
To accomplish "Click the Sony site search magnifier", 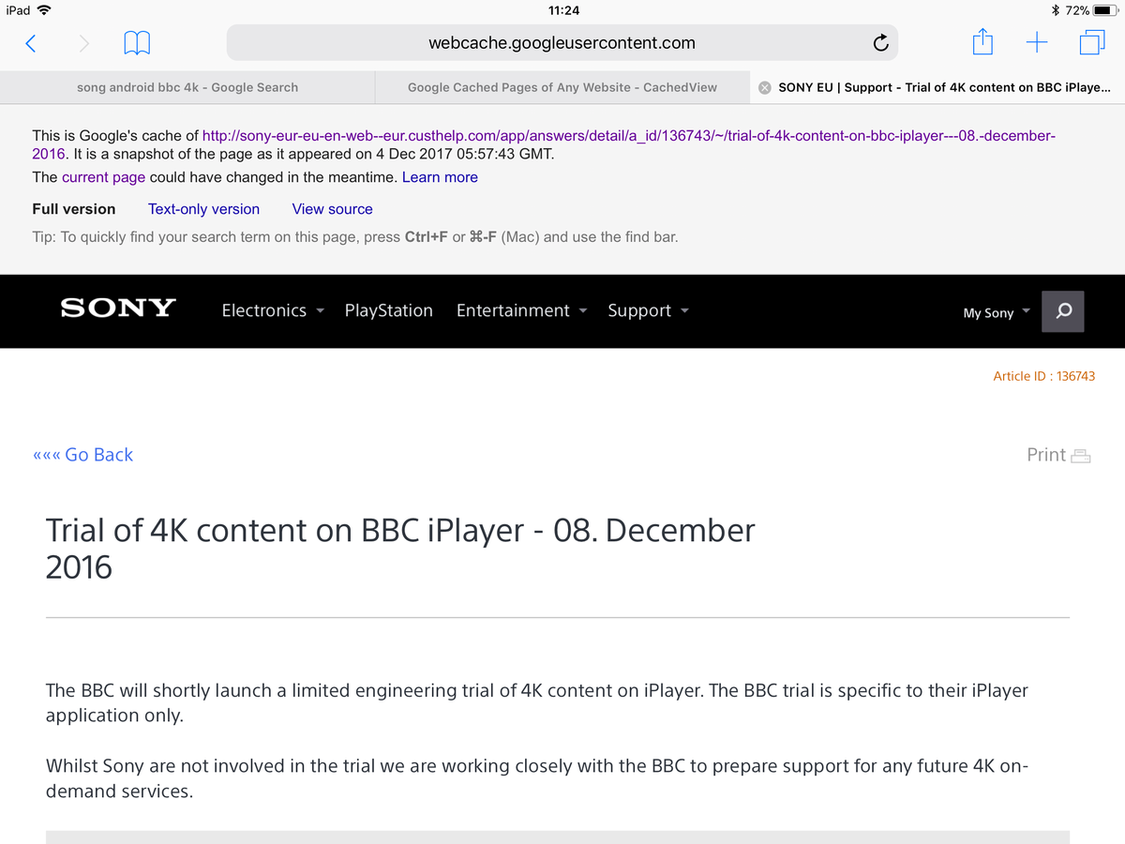I will [1063, 311].
